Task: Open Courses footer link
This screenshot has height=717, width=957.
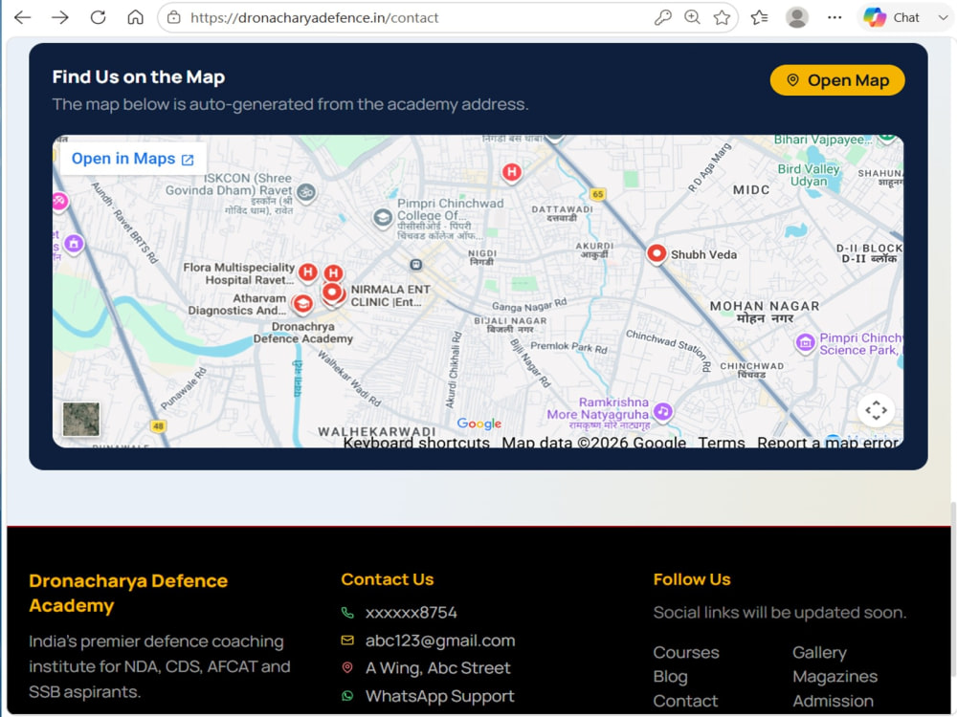Action: click(686, 652)
